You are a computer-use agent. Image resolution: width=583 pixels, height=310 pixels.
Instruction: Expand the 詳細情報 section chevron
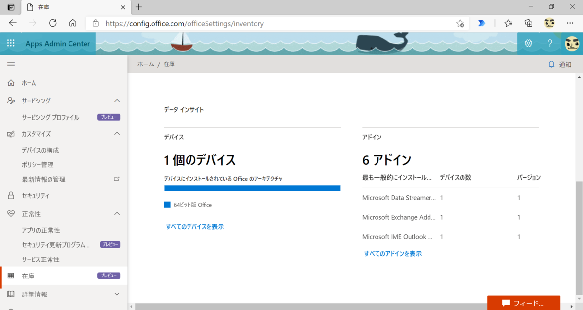pyautogui.click(x=117, y=294)
